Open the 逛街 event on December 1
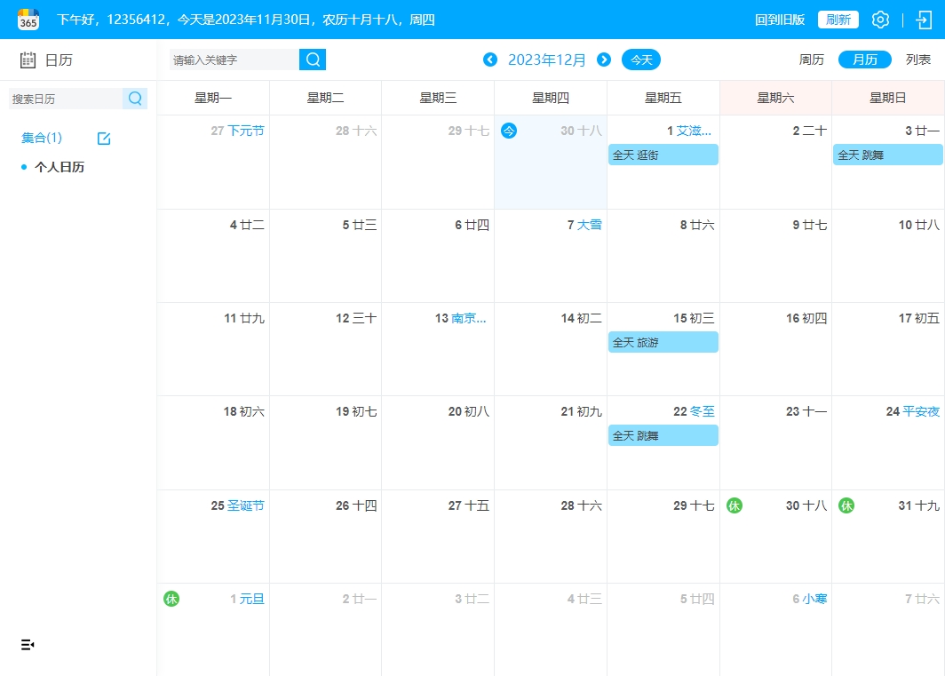 coord(663,155)
